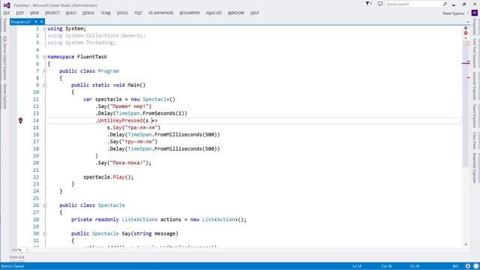480x270 pixels.
Task: Click the status bar circle icon next to INS
Action: coord(468,266)
